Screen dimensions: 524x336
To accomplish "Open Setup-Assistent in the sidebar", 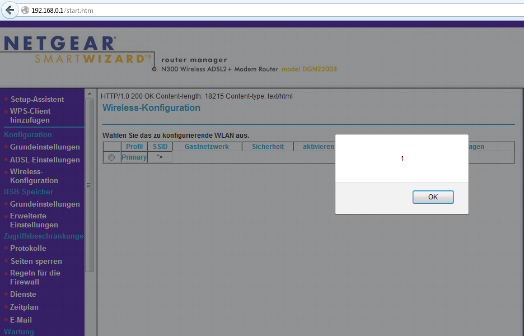I will tap(37, 99).
